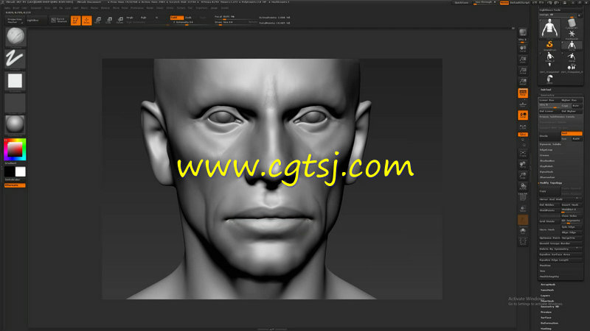Open the Brush menu
590x331 pixels.
(16, 8)
